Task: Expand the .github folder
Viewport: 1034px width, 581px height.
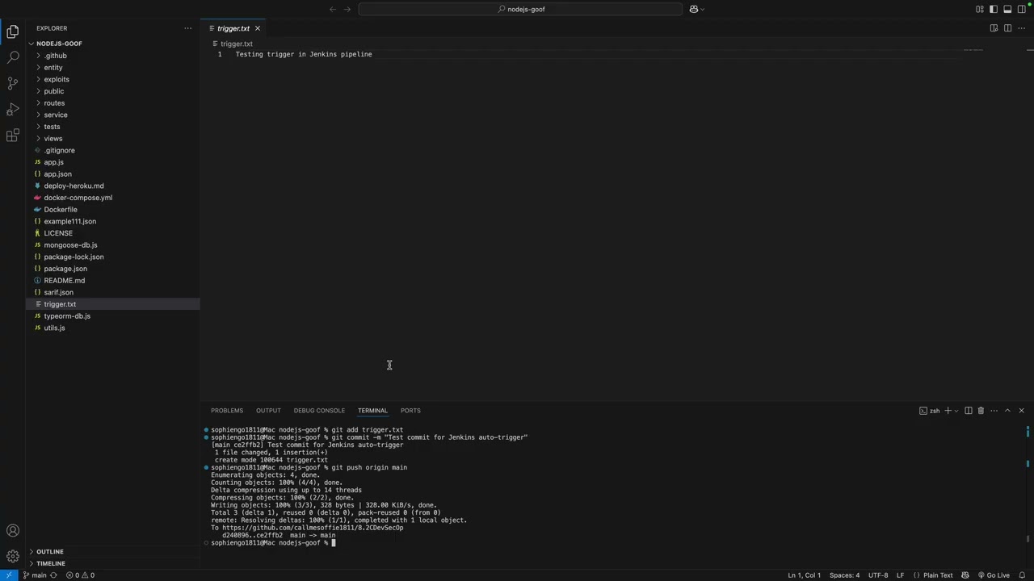Action: pos(55,56)
